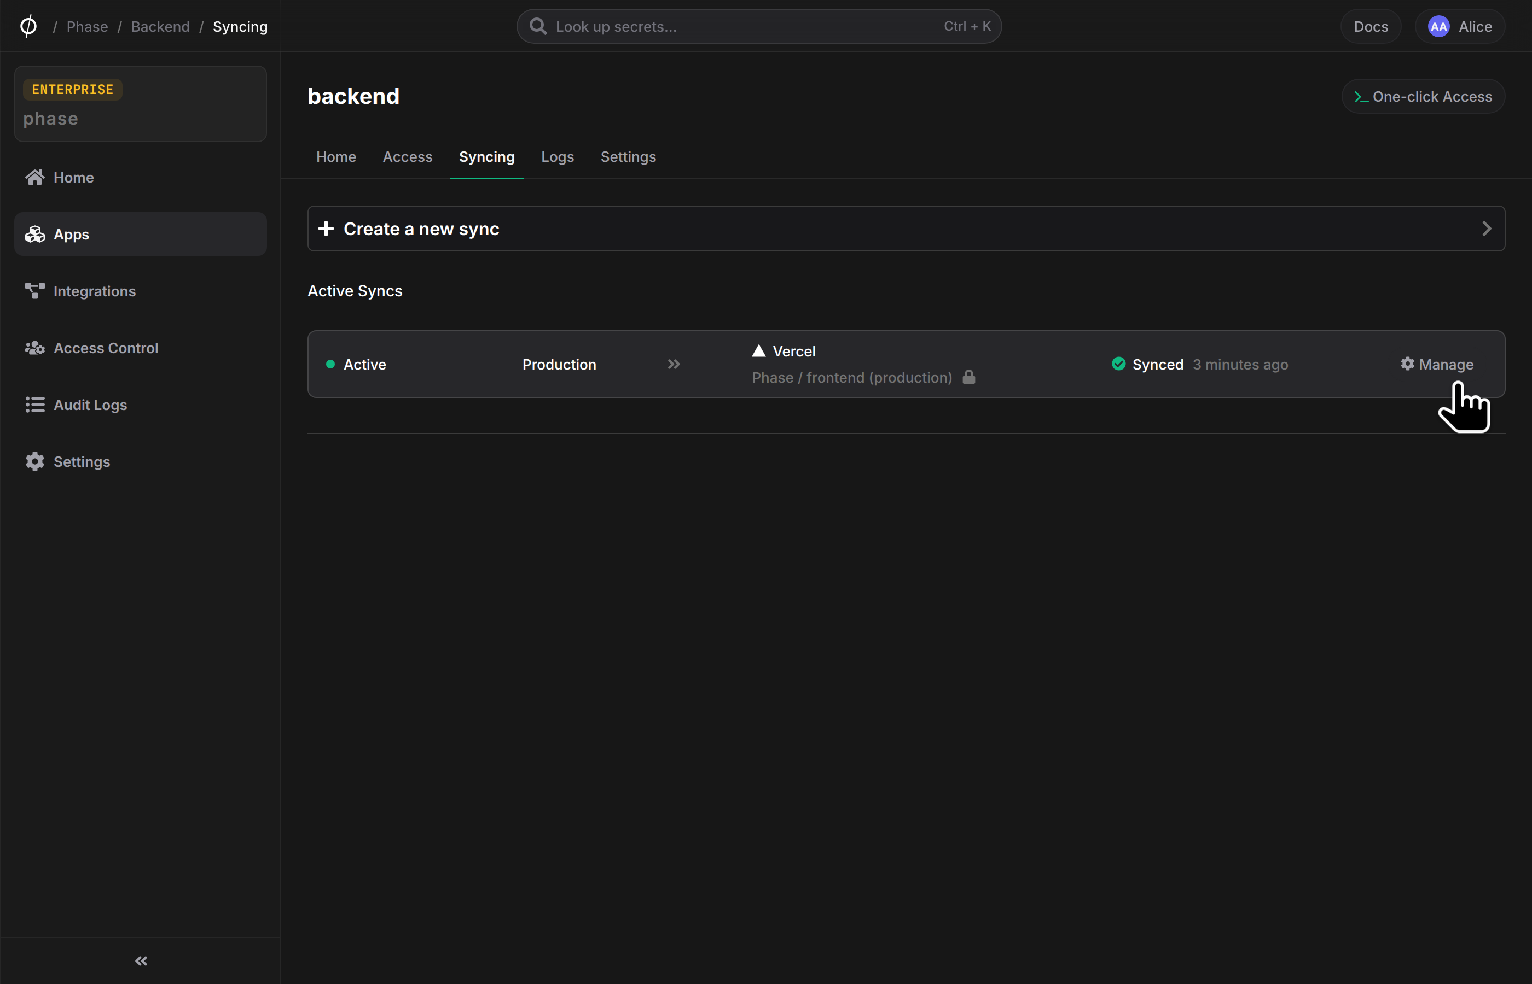The width and height of the screenshot is (1532, 984).
Task: Click Create a new sync
Action: tap(906, 229)
